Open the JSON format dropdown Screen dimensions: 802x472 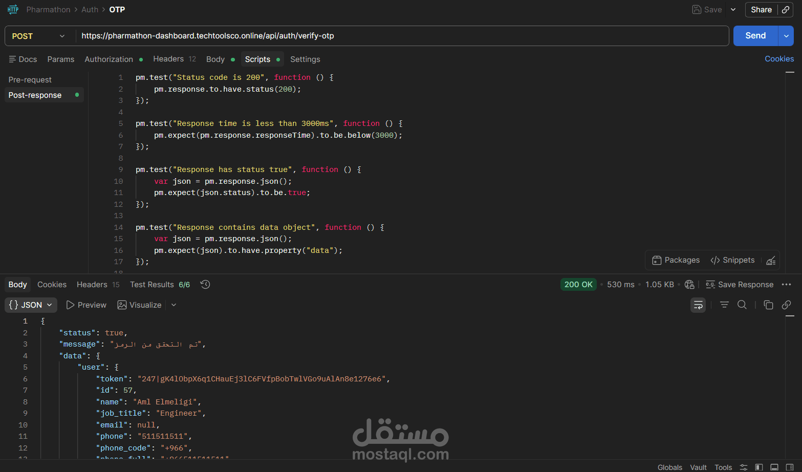[x=31, y=305]
